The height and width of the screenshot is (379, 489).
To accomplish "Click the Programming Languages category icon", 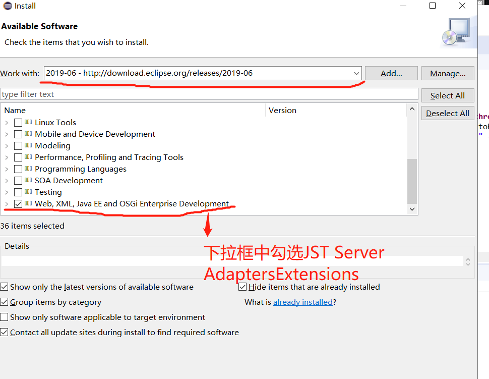I will pyautogui.click(x=28, y=169).
